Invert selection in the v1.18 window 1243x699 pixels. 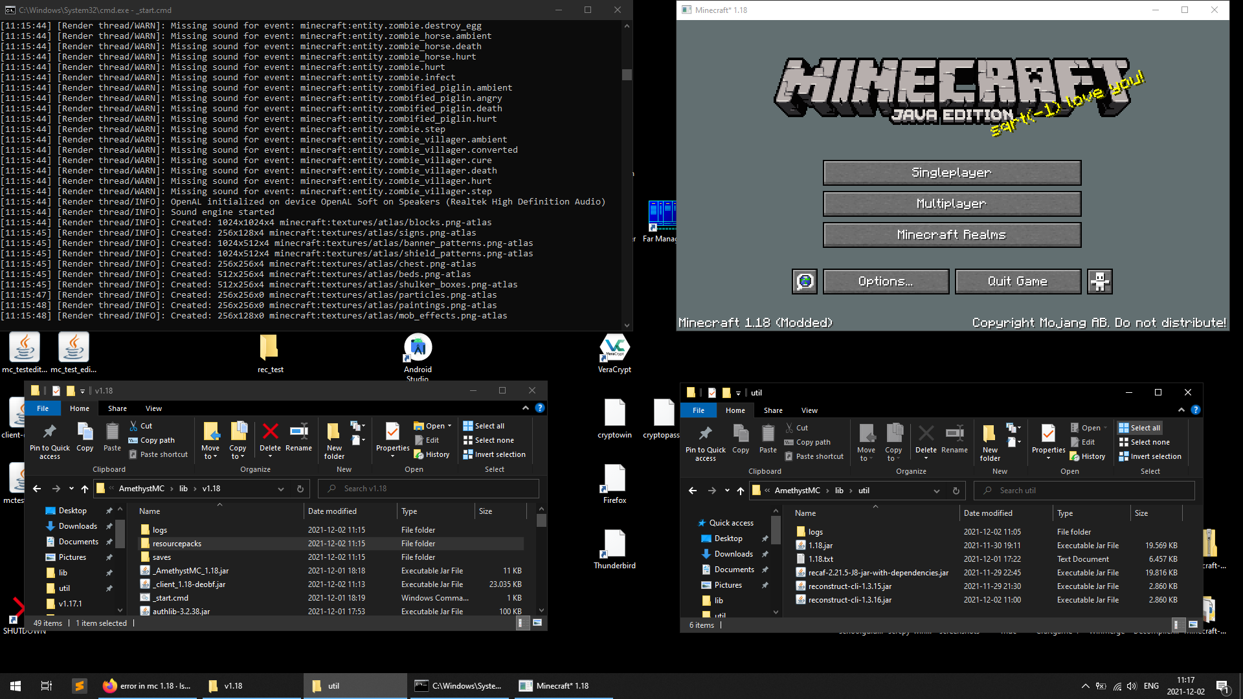click(x=495, y=454)
